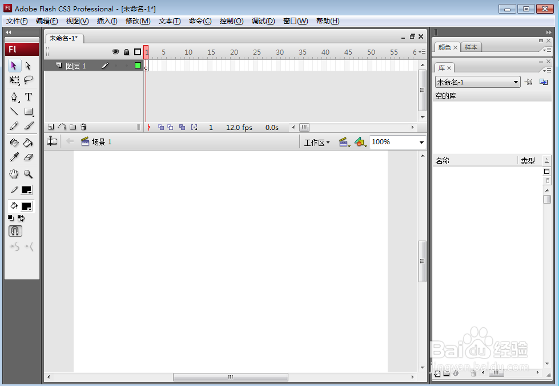Open the stroke color swatch

click(x=27, y=190)
